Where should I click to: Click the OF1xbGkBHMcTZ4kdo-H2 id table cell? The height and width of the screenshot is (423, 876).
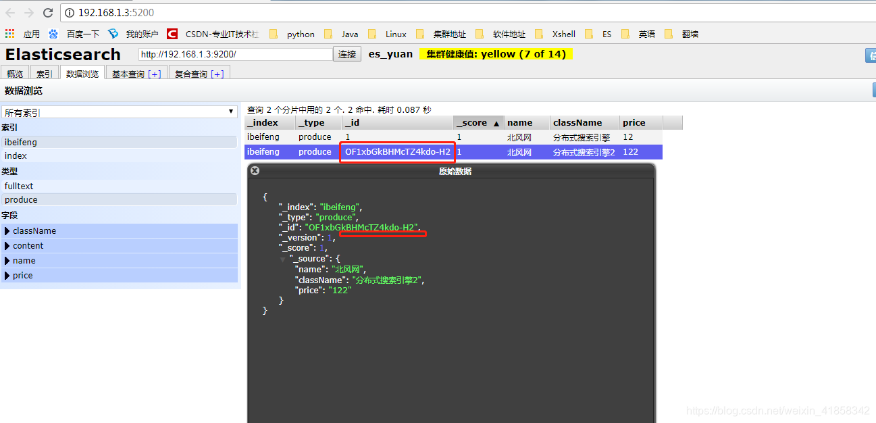pos(398,152)
